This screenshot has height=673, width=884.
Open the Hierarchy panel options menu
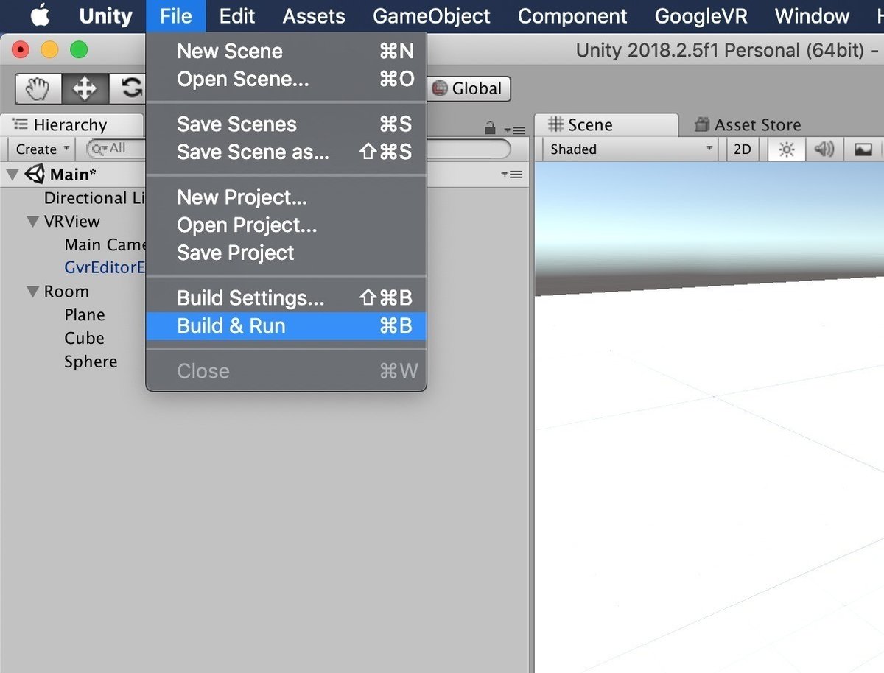[x=515, y=130]
